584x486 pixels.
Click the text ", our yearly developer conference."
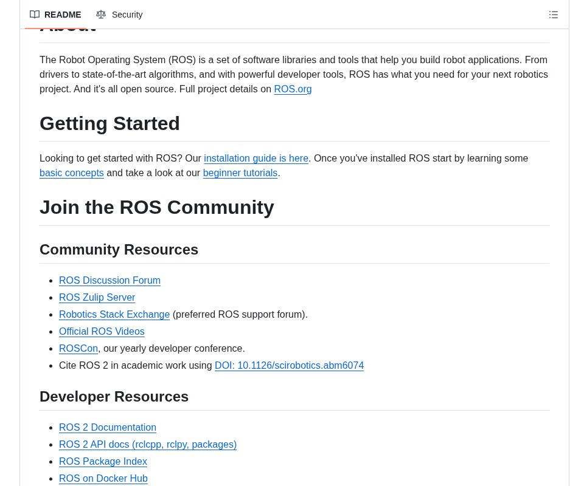click(x=172, y=349)
